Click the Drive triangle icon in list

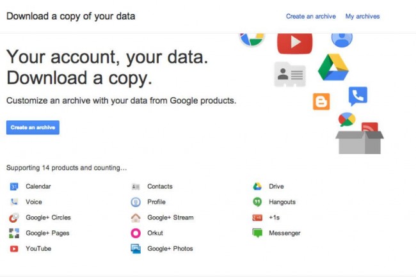tap(257, 186)
